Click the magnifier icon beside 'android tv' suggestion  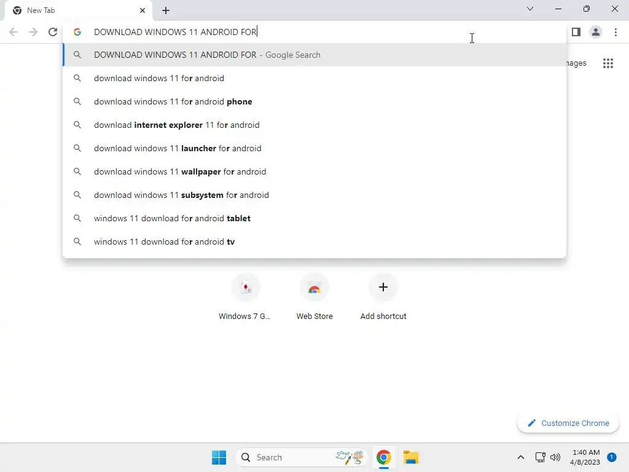(77, 242)
